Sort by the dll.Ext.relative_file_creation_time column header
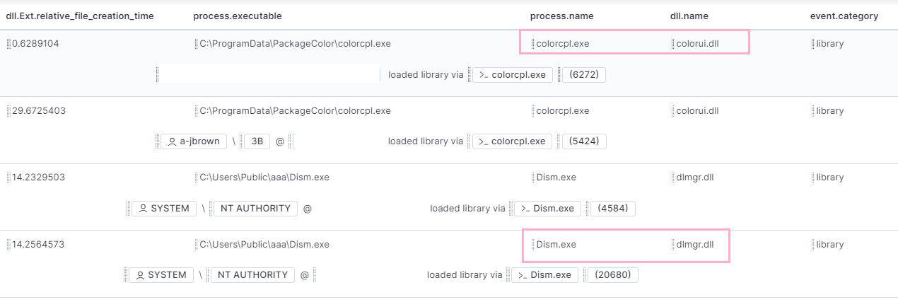Screen dimensions: 898x302 (80, 16)
